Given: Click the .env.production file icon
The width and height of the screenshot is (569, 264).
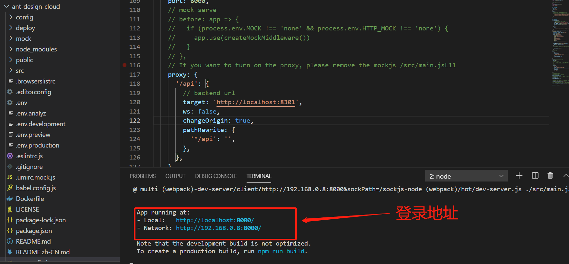Looking at the screenshot, I should click(x=11, y=145).
